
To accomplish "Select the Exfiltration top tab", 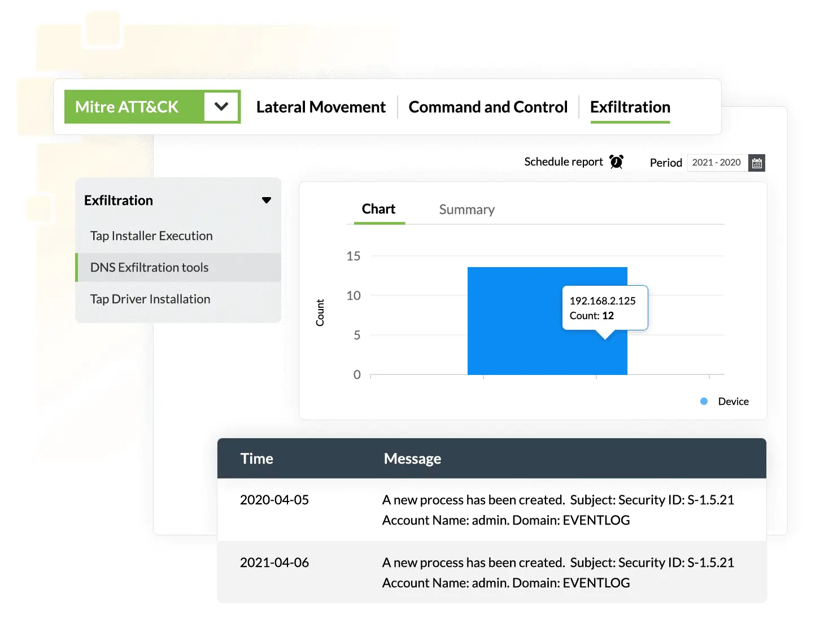I will coord(630,107).
